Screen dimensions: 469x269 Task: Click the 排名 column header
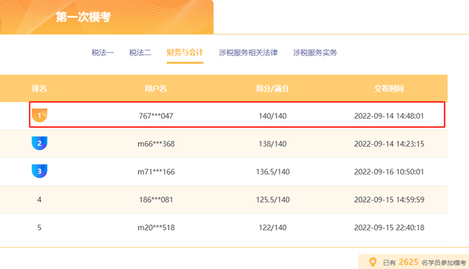click(39, 88)
